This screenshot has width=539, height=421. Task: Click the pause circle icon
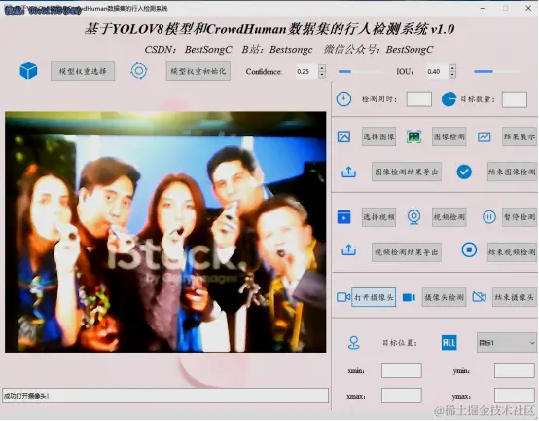489,217
